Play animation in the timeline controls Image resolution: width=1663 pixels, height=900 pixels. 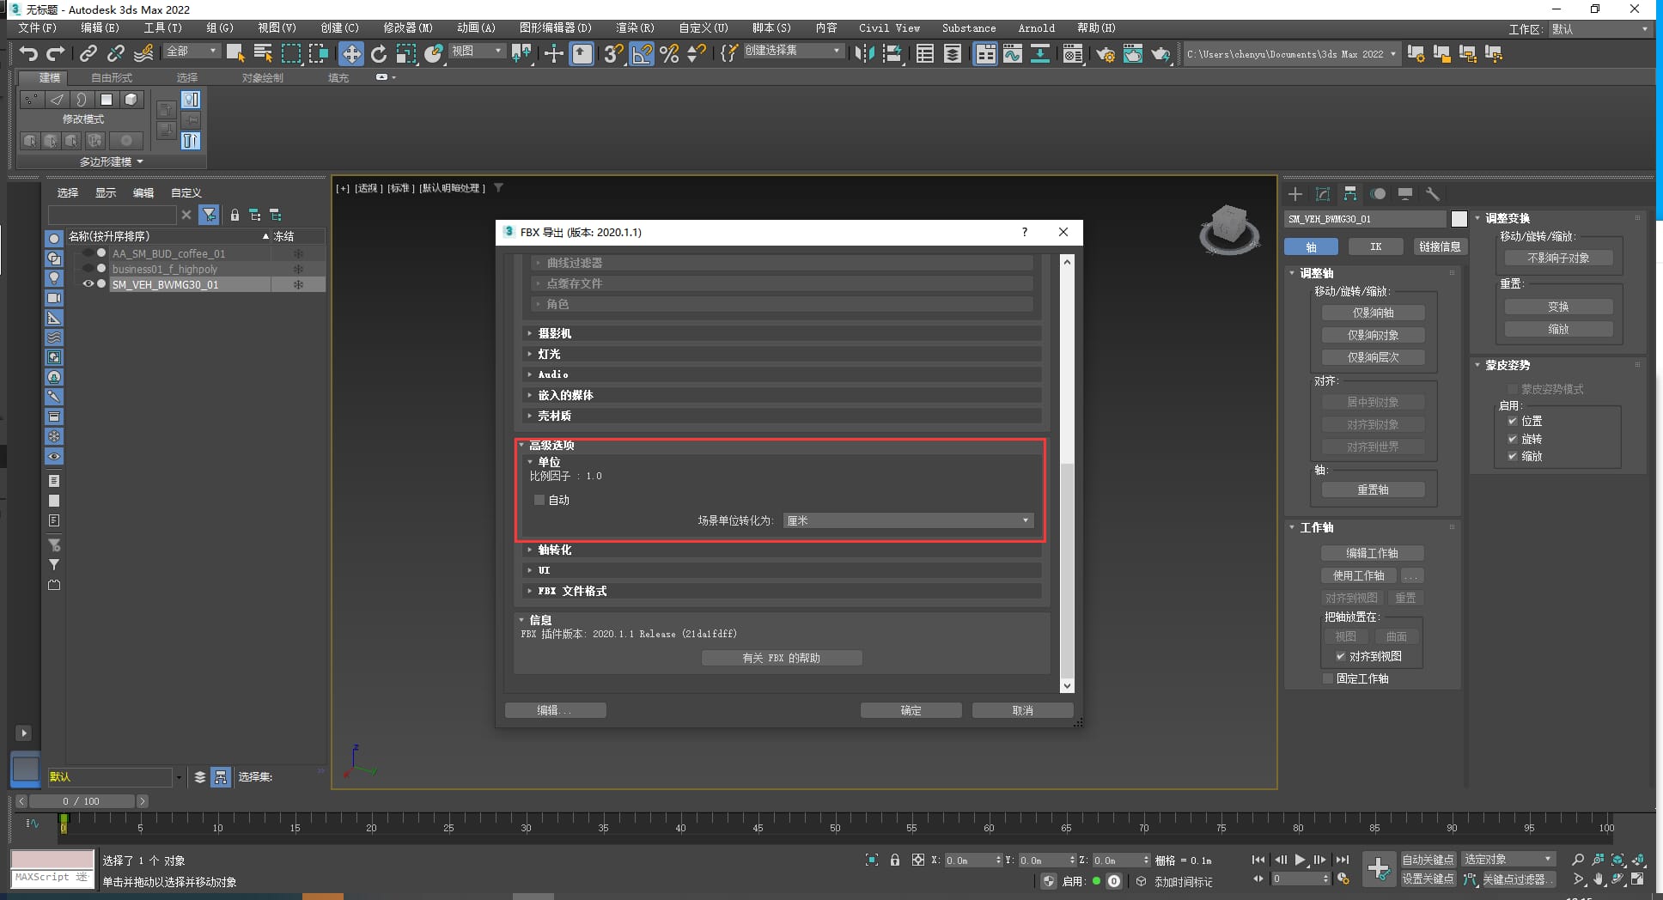1301,860
